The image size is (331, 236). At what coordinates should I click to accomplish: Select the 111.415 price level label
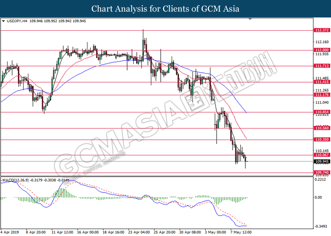322,82
